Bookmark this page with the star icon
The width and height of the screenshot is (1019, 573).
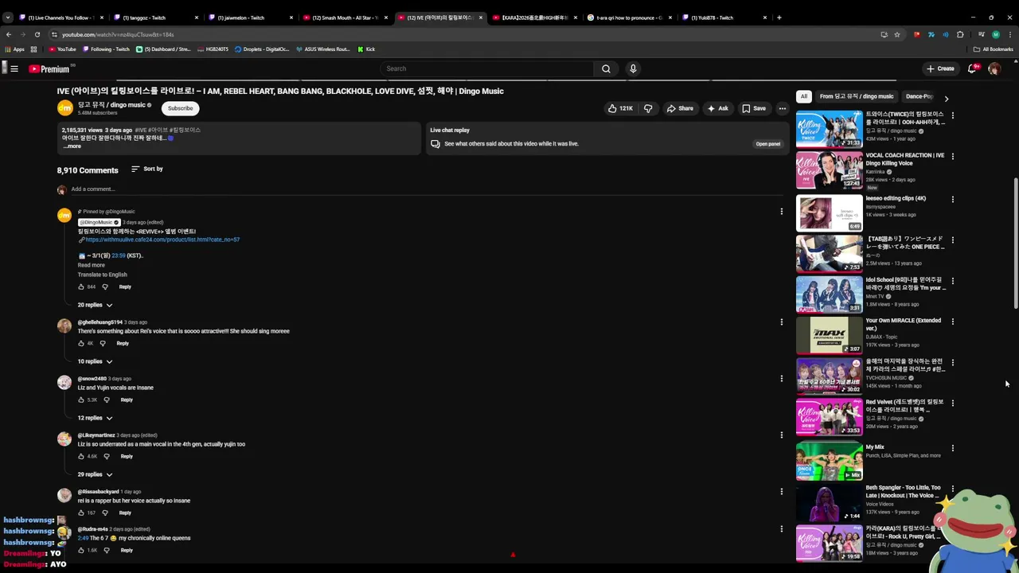[897, 34]
